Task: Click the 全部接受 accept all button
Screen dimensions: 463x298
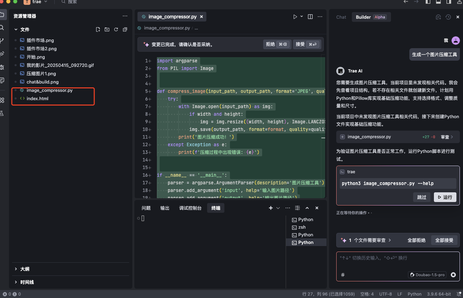Action: point(444,240)
